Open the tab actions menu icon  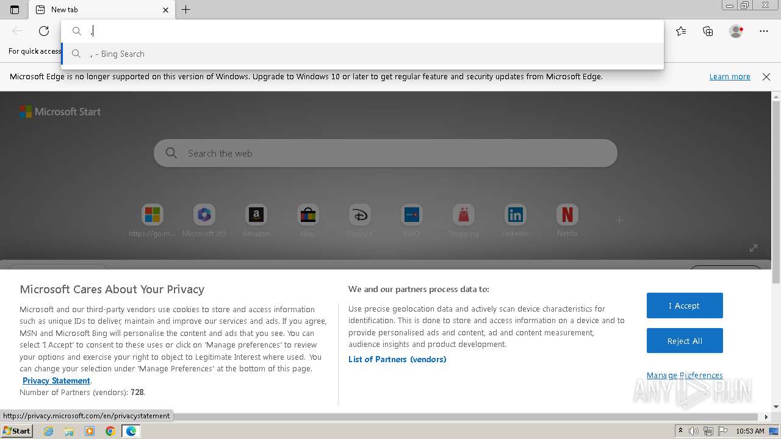coord(15,10)
